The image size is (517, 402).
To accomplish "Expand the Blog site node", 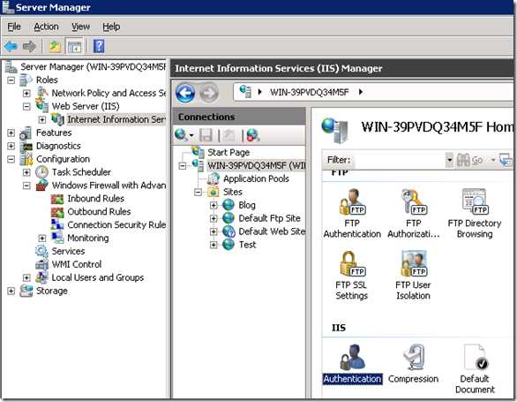I will pos(214,205).
